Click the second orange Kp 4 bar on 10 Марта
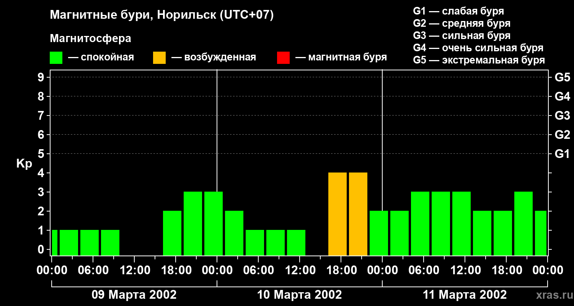Screen dimensions: 574x306 click(358, 214)
